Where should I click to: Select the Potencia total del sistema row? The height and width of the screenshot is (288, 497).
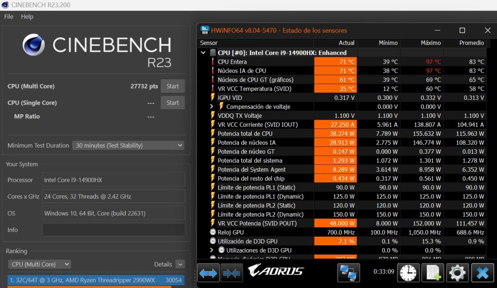342,160
